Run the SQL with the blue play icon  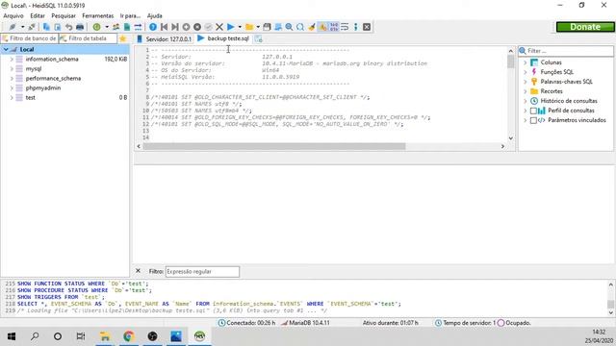tap(231, 27)
